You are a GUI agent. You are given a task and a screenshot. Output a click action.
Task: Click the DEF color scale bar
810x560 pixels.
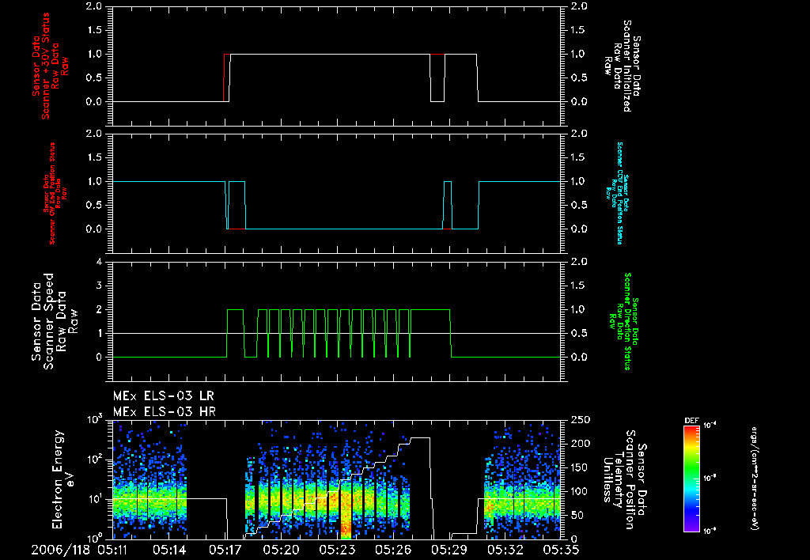point(691,478)
